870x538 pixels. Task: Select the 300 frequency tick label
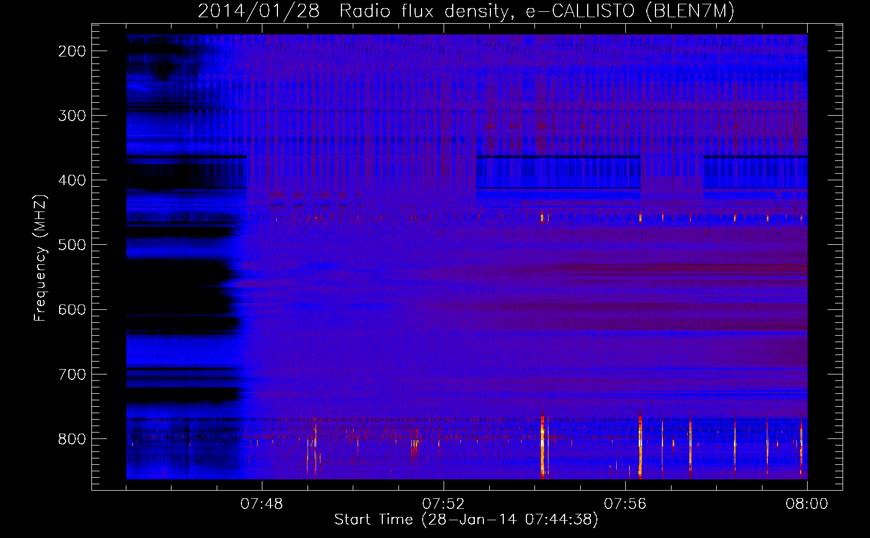coord(72,116)
